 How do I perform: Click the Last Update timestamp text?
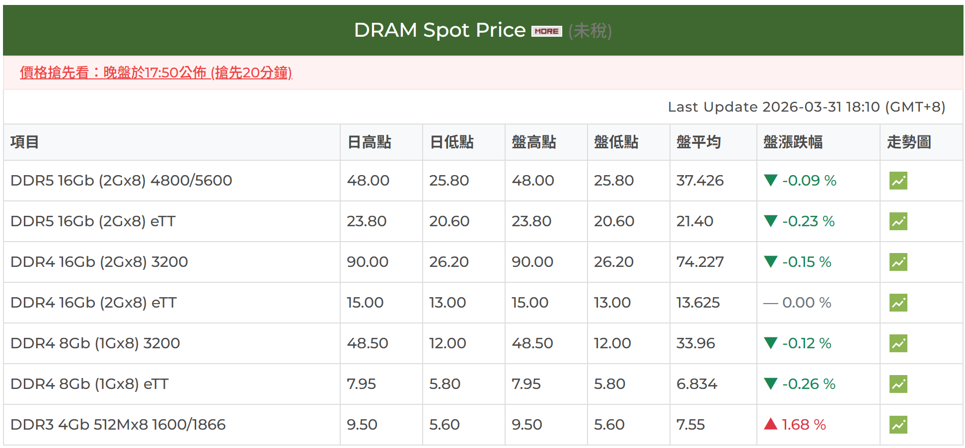[806, 107]
